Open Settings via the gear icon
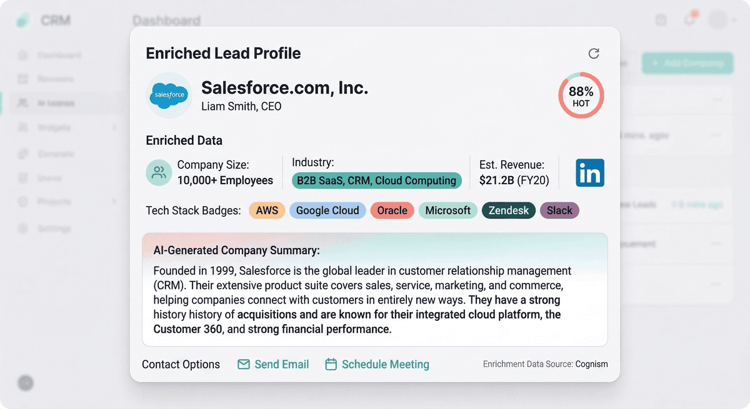This screenshot has height=409, width=750. click(23, 228)
